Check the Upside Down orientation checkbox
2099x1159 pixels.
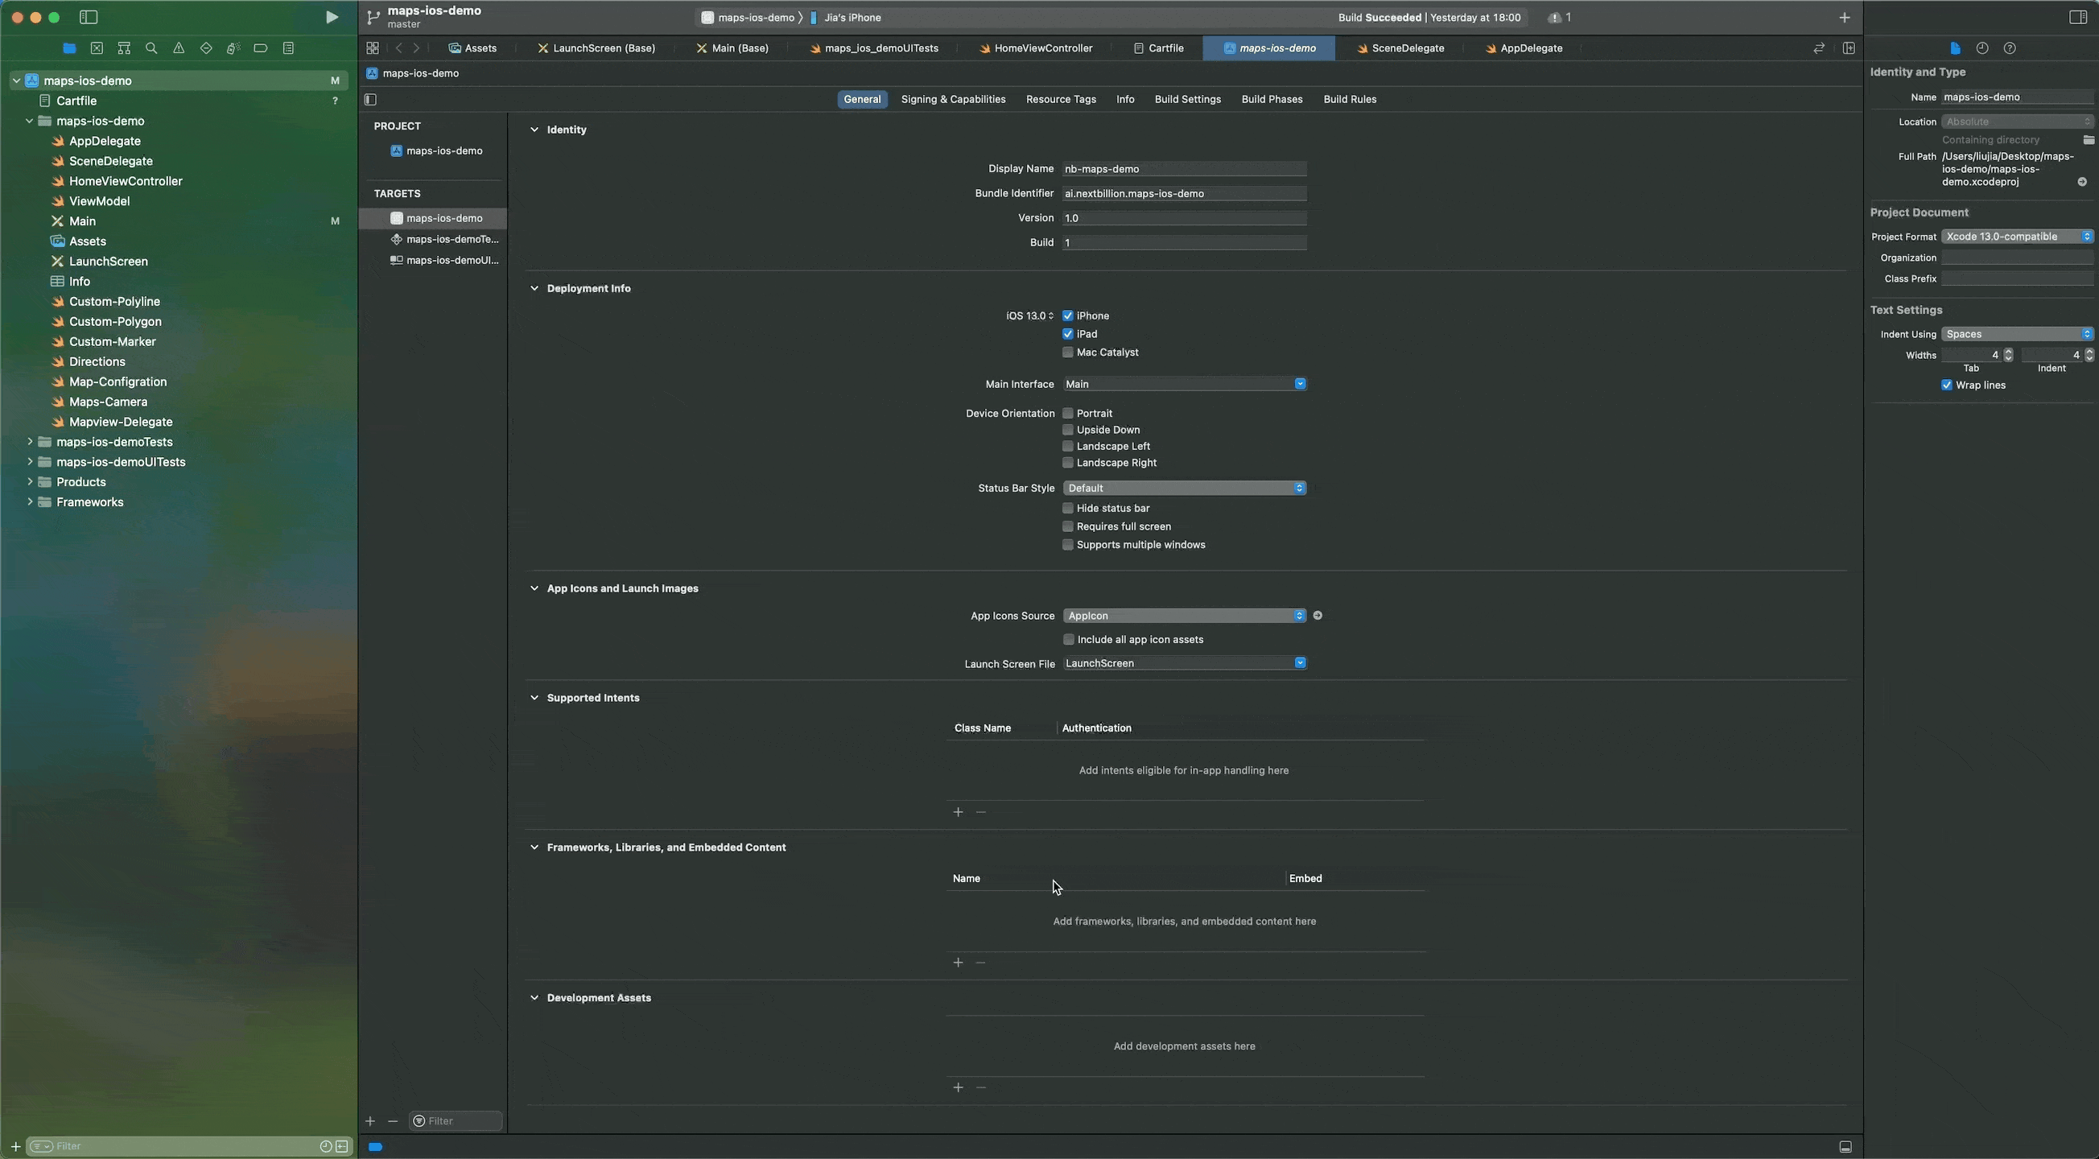[1067, 430]
